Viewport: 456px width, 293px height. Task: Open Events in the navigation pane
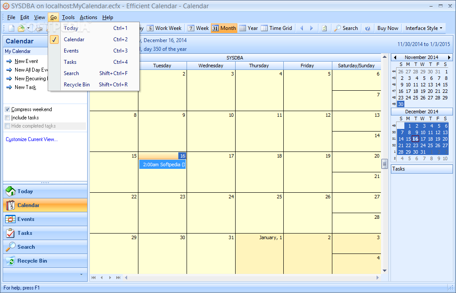[45, 219]
